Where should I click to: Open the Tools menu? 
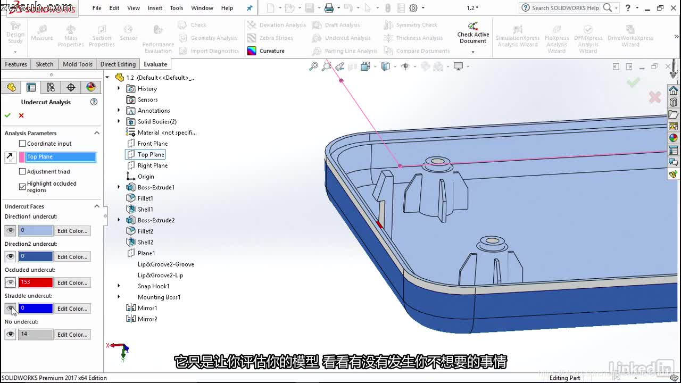(177, 8)
